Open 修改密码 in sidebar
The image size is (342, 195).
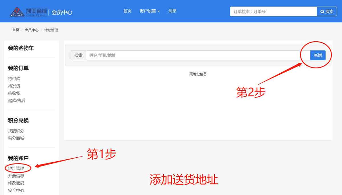click(x=16, y=183)
